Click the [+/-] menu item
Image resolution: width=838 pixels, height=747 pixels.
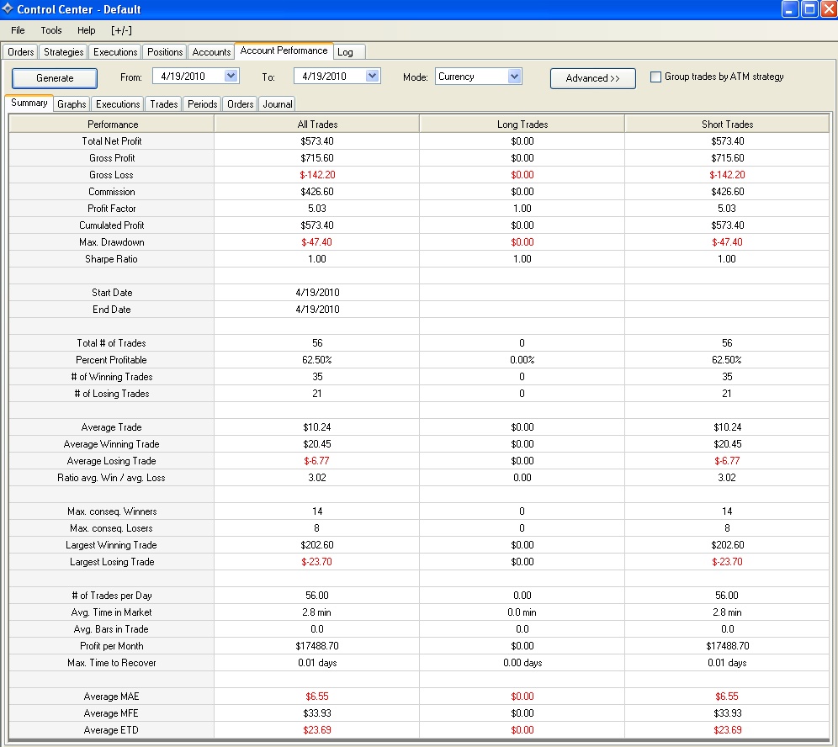(121, 30)
